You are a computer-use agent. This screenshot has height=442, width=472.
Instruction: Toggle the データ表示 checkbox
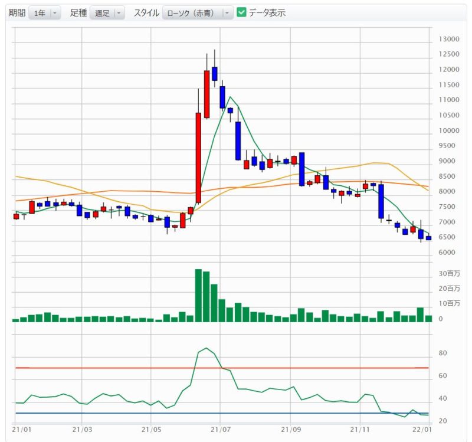click(x=241, y=12)
